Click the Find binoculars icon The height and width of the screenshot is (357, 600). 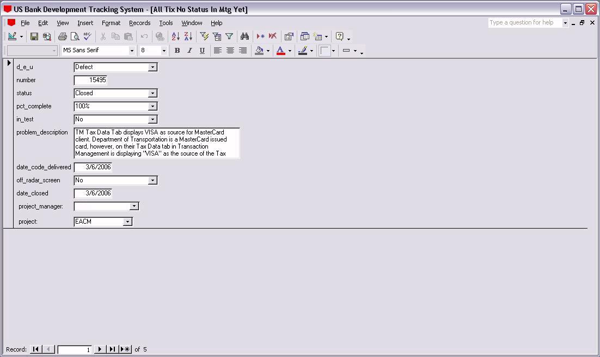click(x=244, y=36)
